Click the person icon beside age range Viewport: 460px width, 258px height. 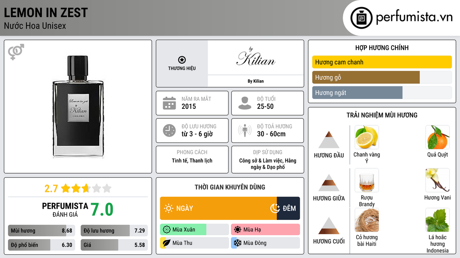tap(245, 103)
